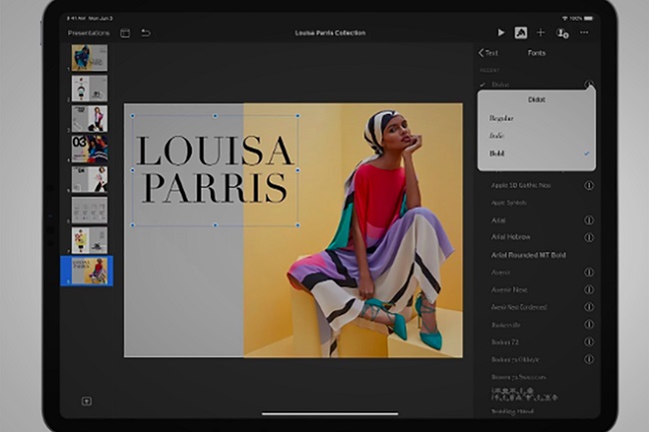Select the Arial Hebrew font name
Screen dimensions: 649x432
[510, 236]
